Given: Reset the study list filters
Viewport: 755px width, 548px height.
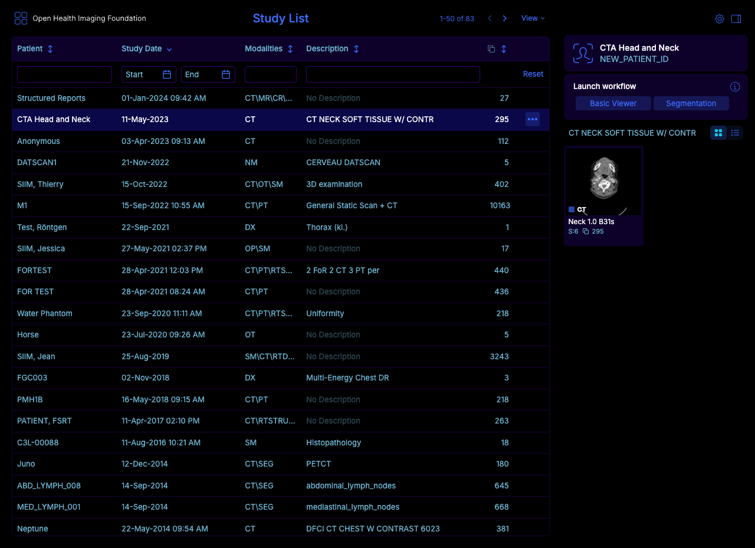Looking at the screenshot, I should pyautogui.click(x=533, y=74).
